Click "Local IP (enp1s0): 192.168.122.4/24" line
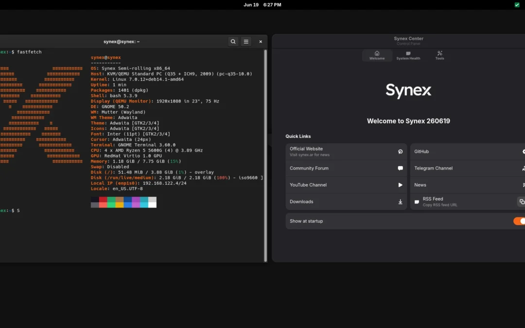The width and height of the screenshot is (525, 328). (139, 183)
